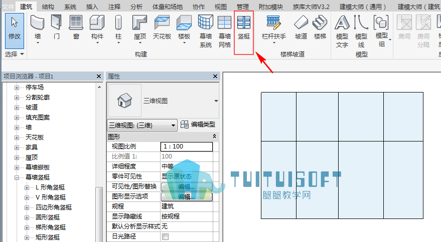Switch to the 结构 ribbon tab
This screenshot has height=242, width=441.
48,6
